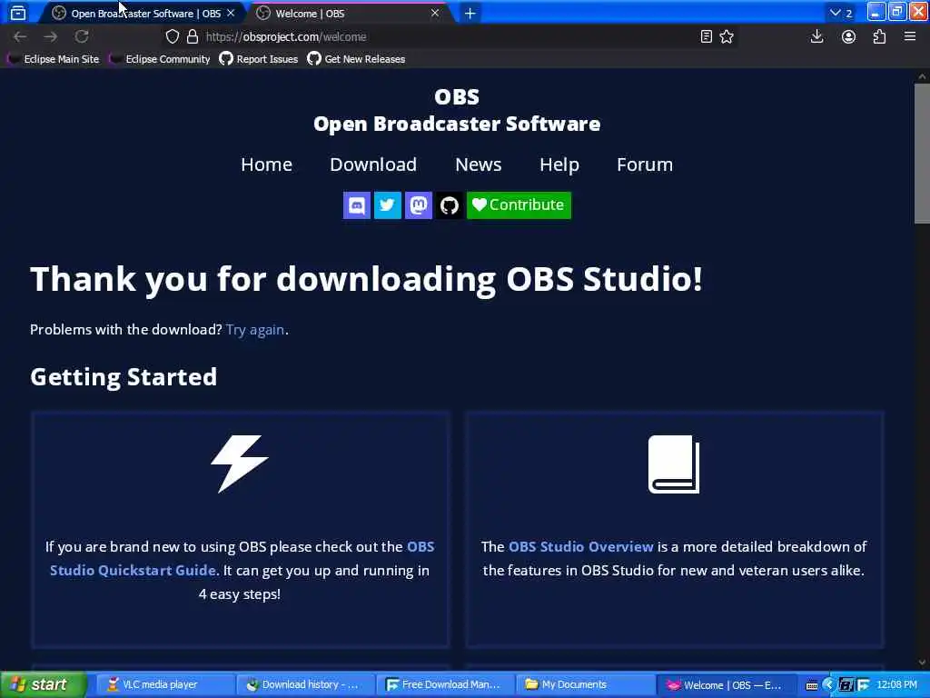This screenshot has height=698, width=930.
Task: Open the GitHub icon link
Action: (449, 205)
